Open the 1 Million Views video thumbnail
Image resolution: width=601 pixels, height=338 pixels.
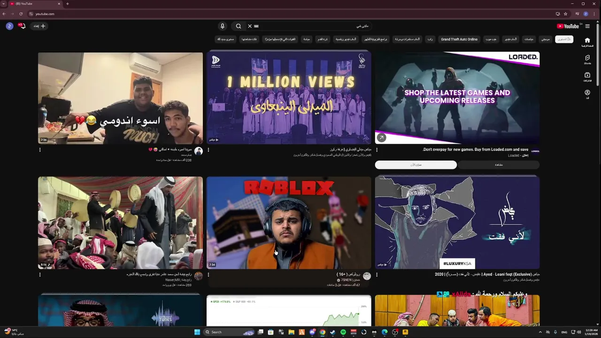click(289, 98)
